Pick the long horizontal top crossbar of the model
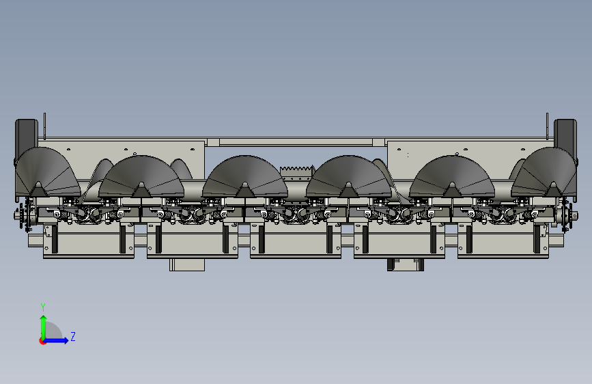Viewport: 592px width, 384px height. (296, 142)
